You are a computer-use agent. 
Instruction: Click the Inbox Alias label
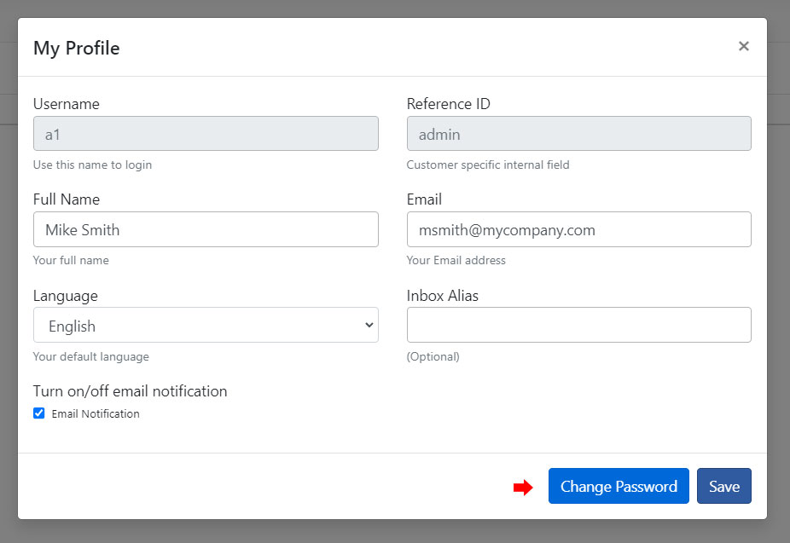[x=443, y=296]
